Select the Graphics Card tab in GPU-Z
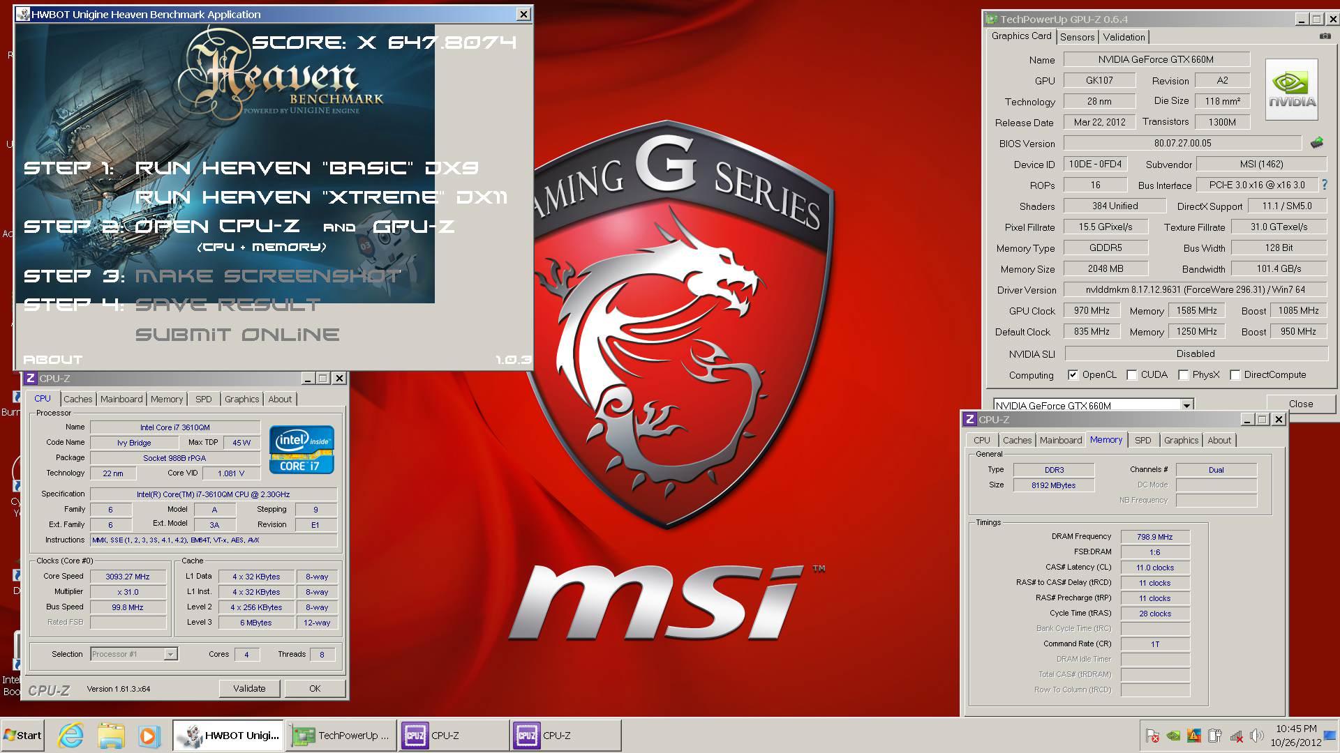The image size is (1340, 753). [1021, 36]
